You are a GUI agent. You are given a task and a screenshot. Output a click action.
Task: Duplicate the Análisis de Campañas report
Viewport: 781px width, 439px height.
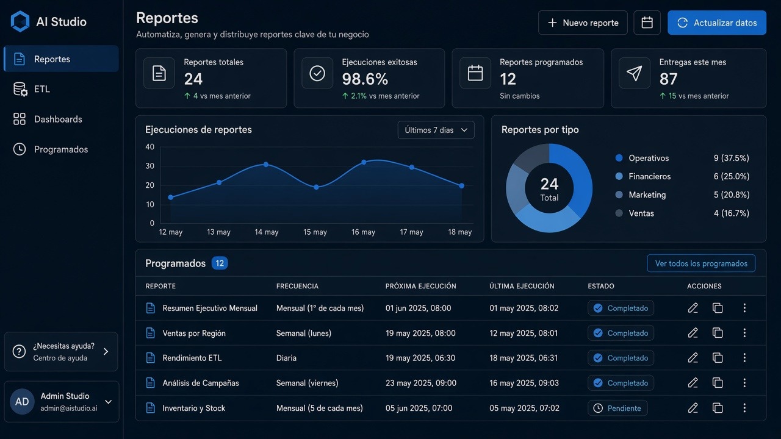point(718,383)
